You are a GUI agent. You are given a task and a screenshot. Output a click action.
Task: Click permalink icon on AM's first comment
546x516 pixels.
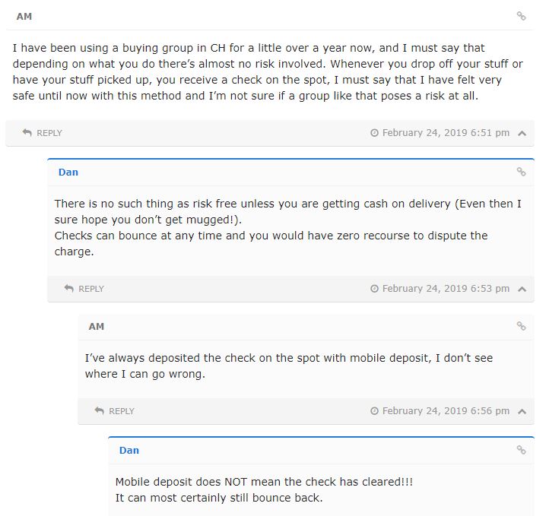point(521,16)
